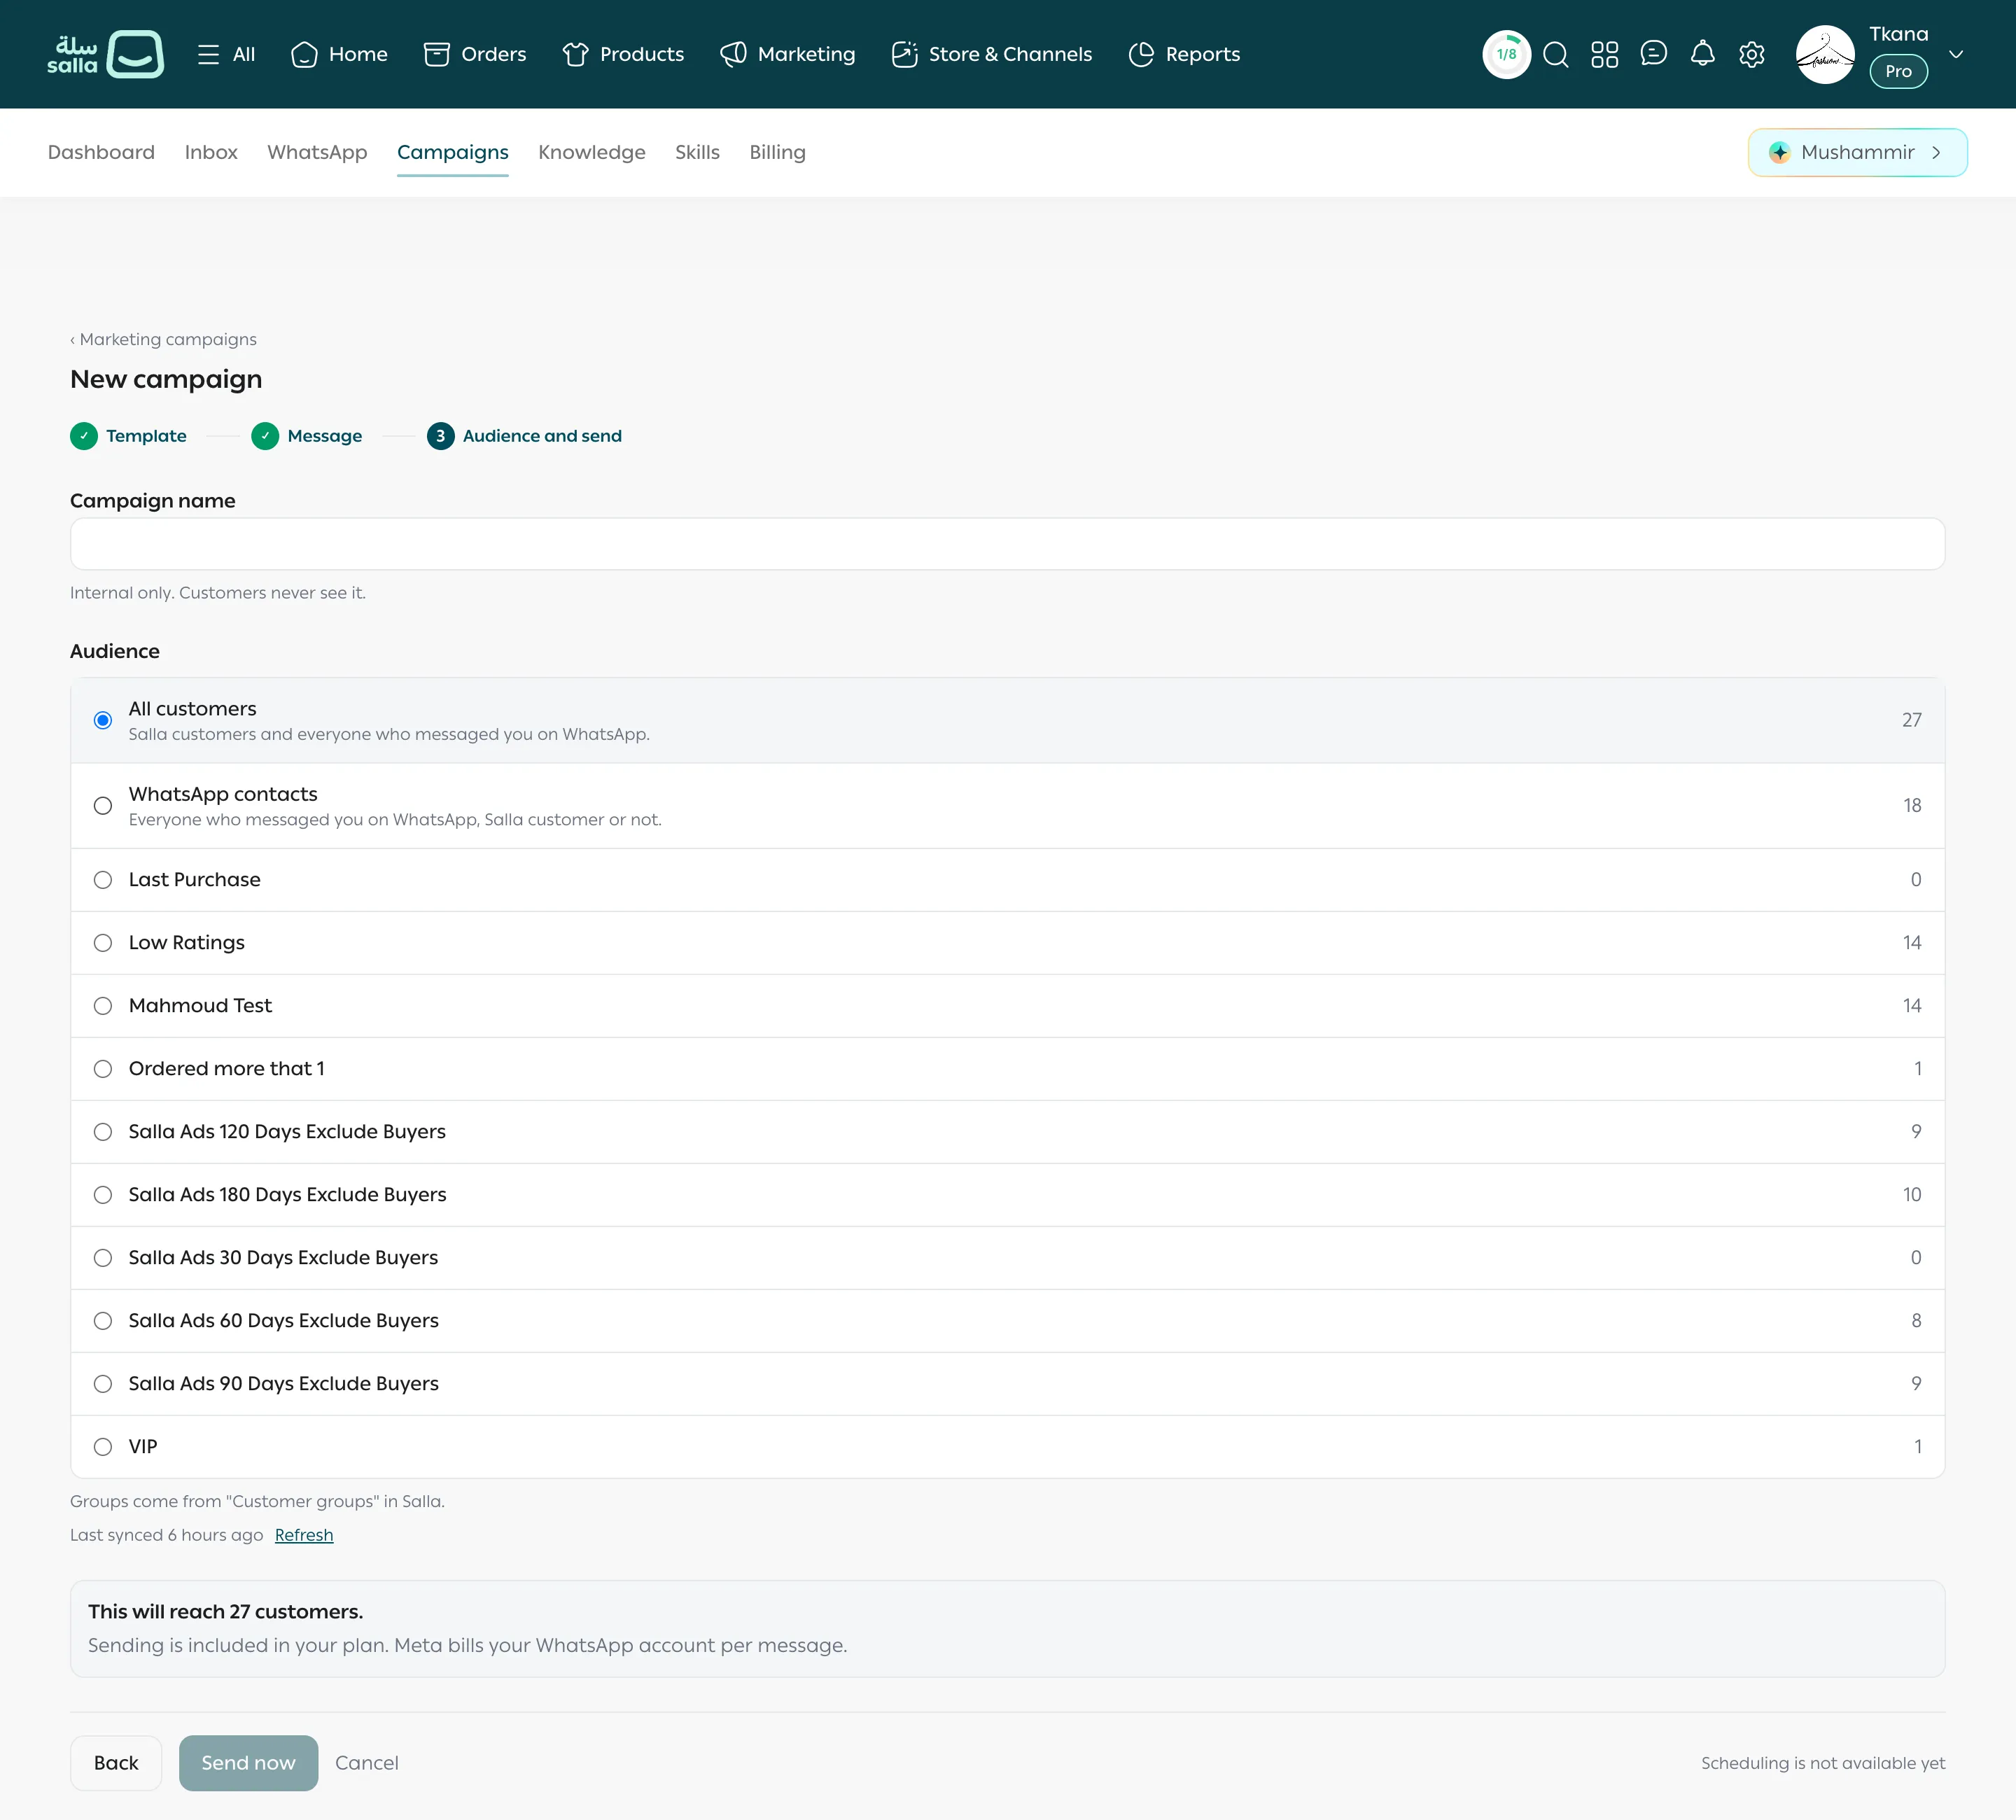This screenshot has height=1820, width=2016.
Task: Focus the Campaign name input field
Action: [1007, 544]
